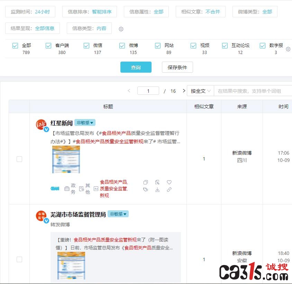Open the 红星新闻 post text about 市场监管总局
The width and height of the screenshot is (292, 284).
tap(116, 137)
